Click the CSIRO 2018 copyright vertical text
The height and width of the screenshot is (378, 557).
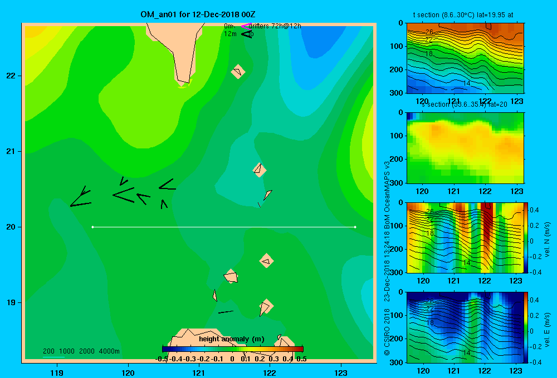(x=387, y=331)
